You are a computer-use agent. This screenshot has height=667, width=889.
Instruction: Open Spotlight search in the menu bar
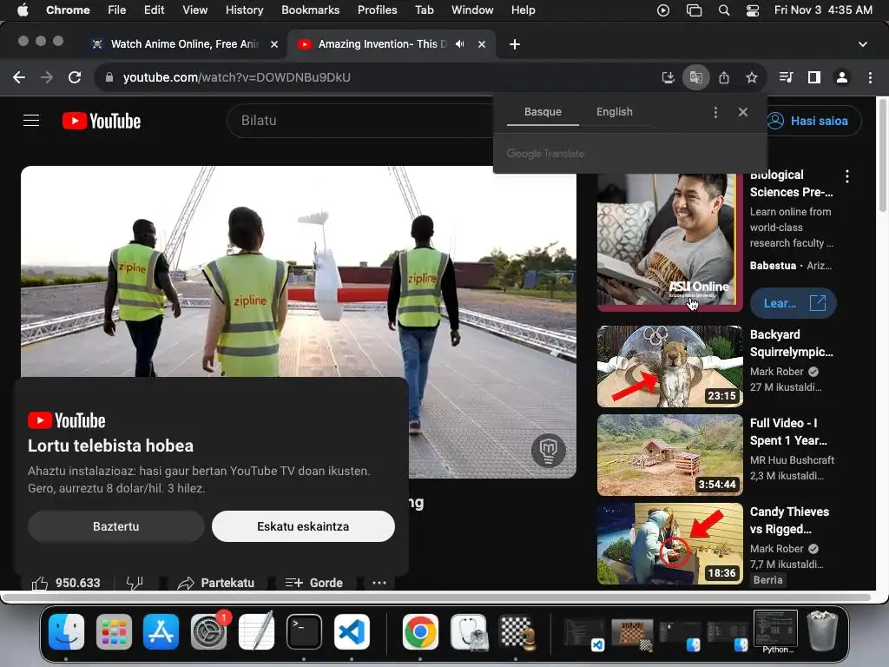724,10
